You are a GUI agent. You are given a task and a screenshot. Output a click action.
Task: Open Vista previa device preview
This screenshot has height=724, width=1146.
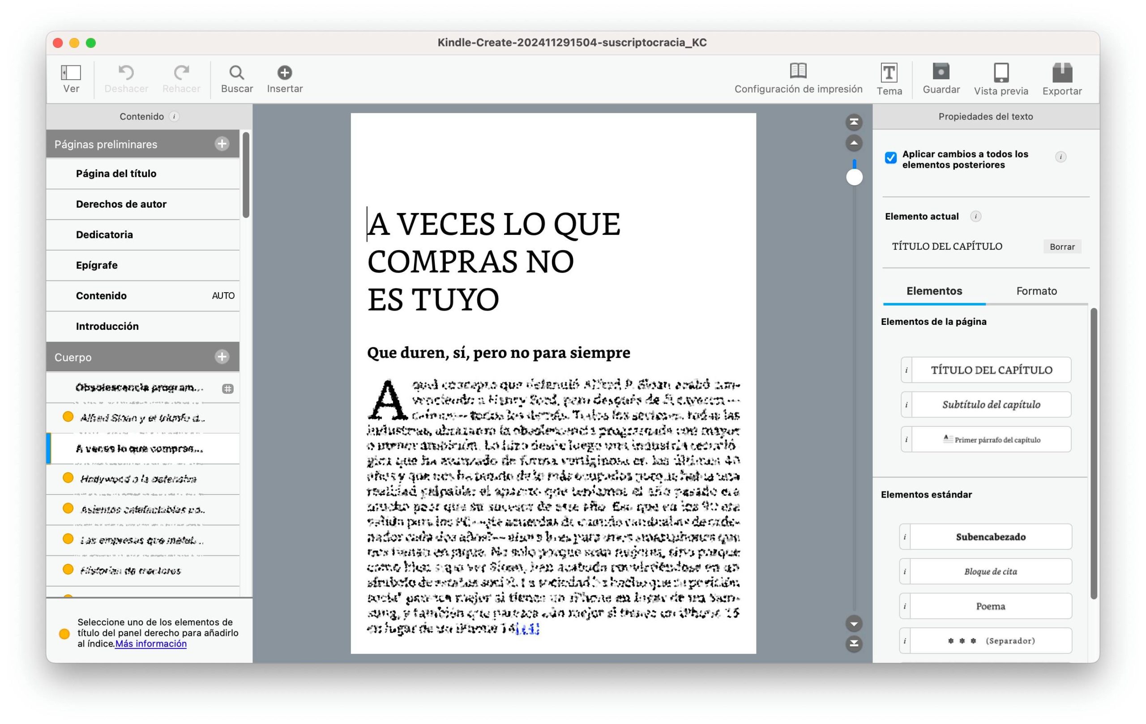(x=1001, y=73)
